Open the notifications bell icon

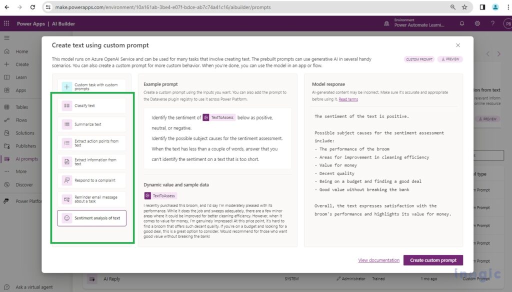click(x=461, y=23)
